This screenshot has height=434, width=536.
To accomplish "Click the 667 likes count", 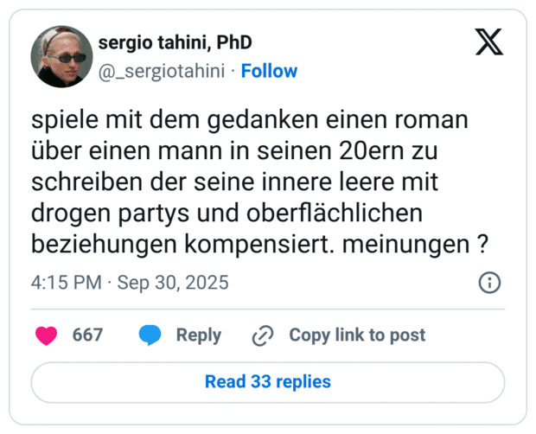I will 87,335.
